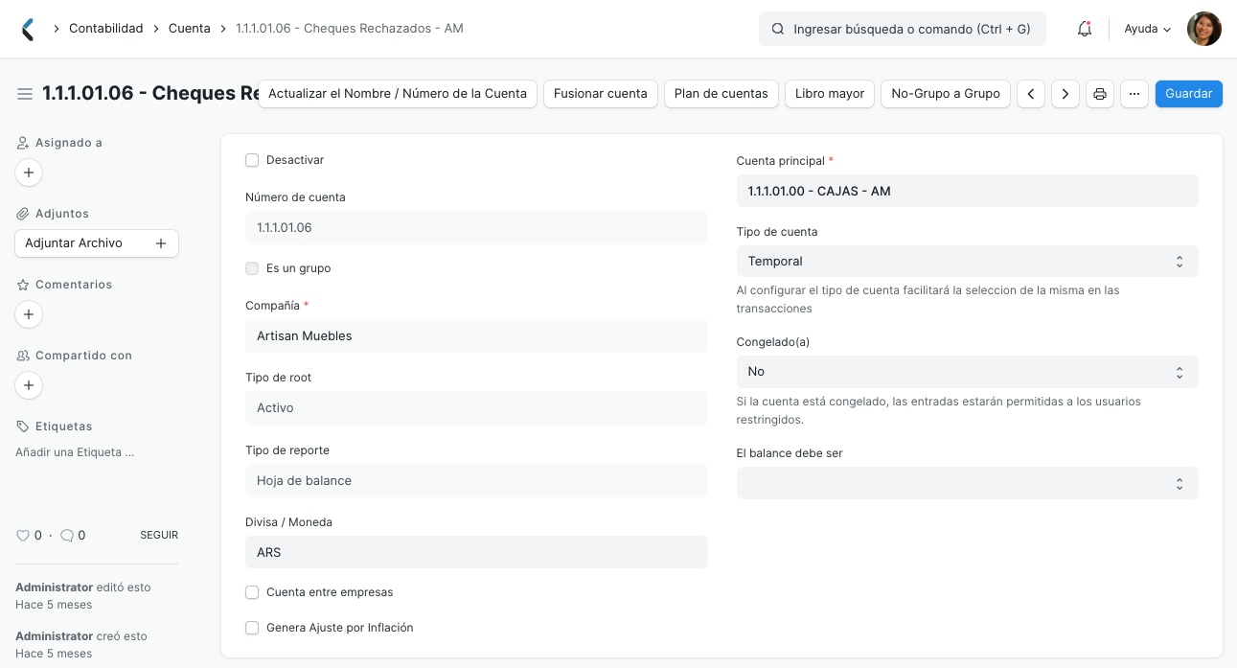Viewport: 1237px width, 668px height.
Task: Open the app home logo
Action: [28, 29]
